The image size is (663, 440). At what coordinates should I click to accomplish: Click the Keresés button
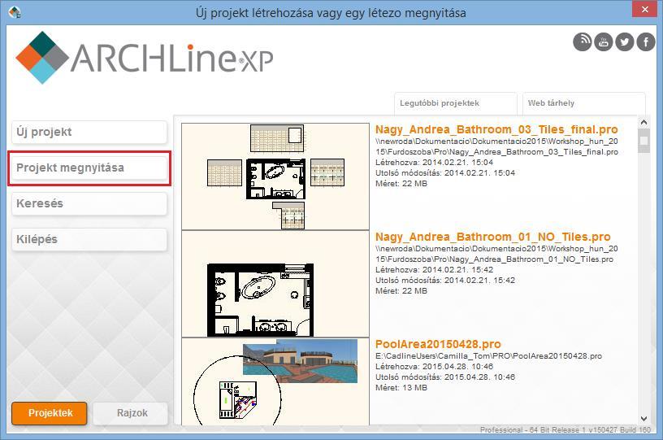point(89,203)
